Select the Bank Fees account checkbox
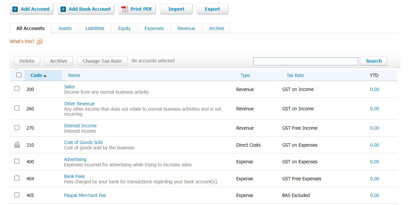 pyautogui.click(x=17, y=178)
